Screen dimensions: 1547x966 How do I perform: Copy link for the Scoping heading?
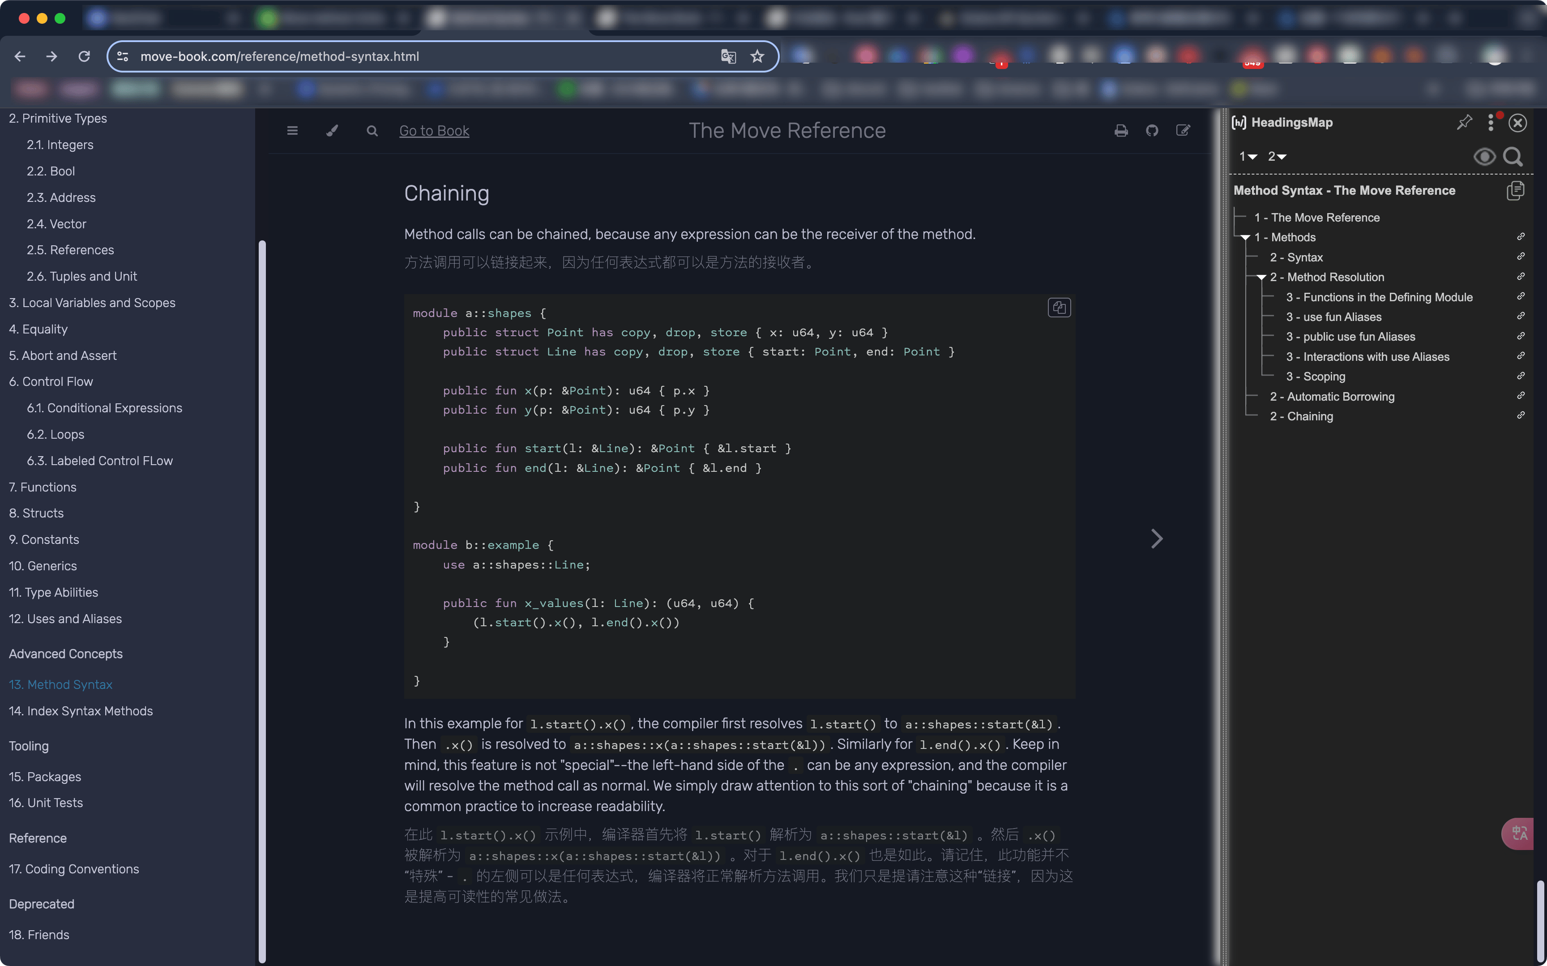click(x=1521, y=376)
